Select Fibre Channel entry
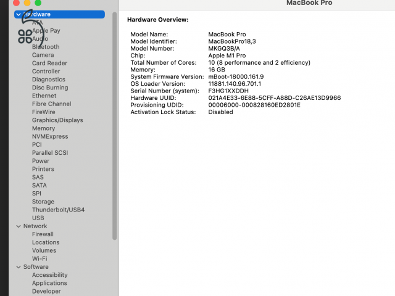This screenshot has height=296, width=395. [52, 104]
